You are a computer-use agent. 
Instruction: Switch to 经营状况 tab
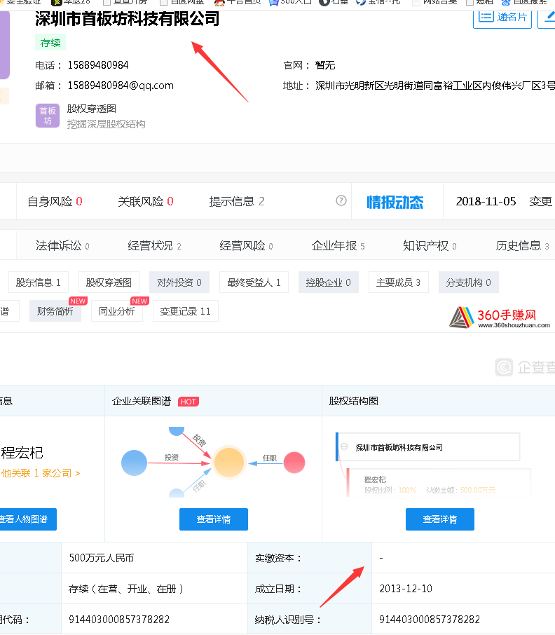pyautogui.click(x=154, y=245)
